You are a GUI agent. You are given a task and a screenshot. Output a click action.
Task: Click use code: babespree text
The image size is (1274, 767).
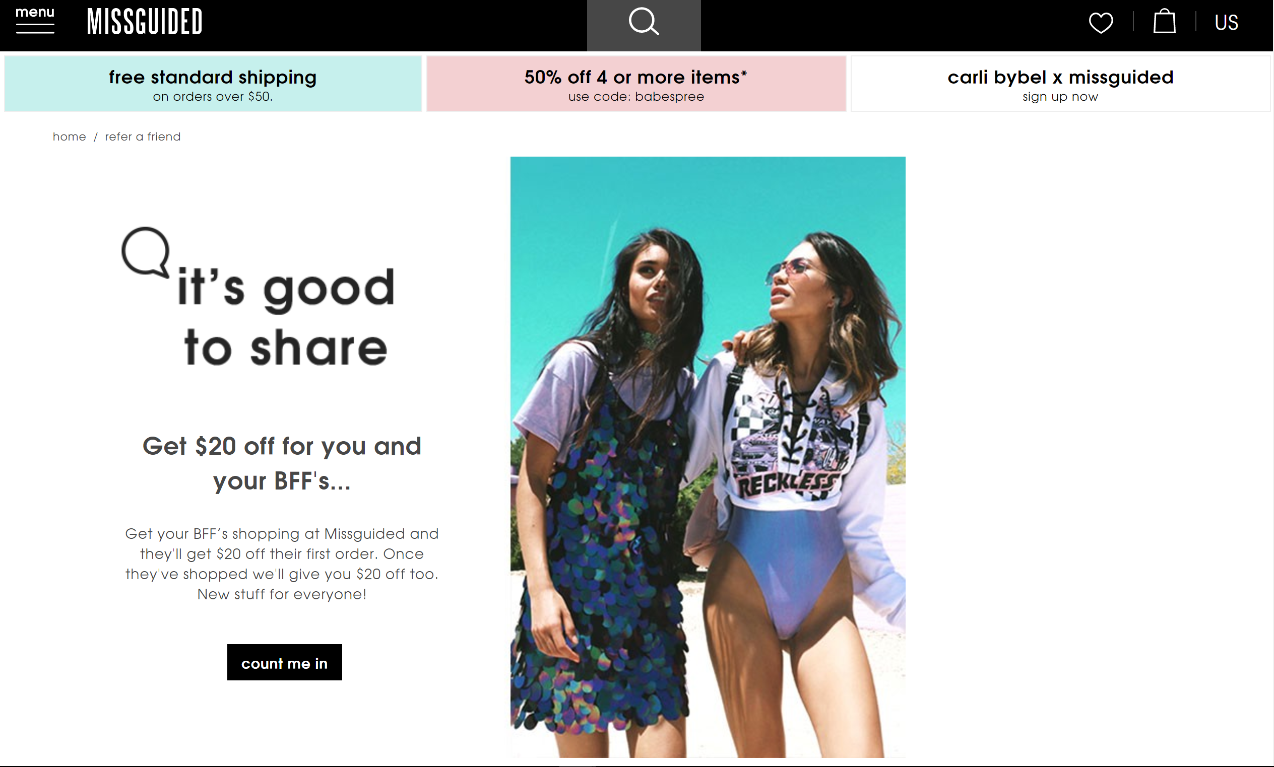(x=636, y=97)
